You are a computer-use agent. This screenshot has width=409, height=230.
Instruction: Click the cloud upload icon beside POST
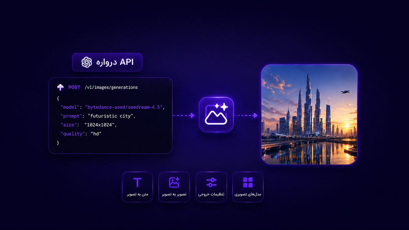(x=60, y=87)
